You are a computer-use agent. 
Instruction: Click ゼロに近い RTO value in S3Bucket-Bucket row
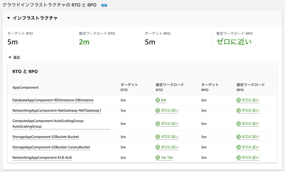[x=170, y=137]
